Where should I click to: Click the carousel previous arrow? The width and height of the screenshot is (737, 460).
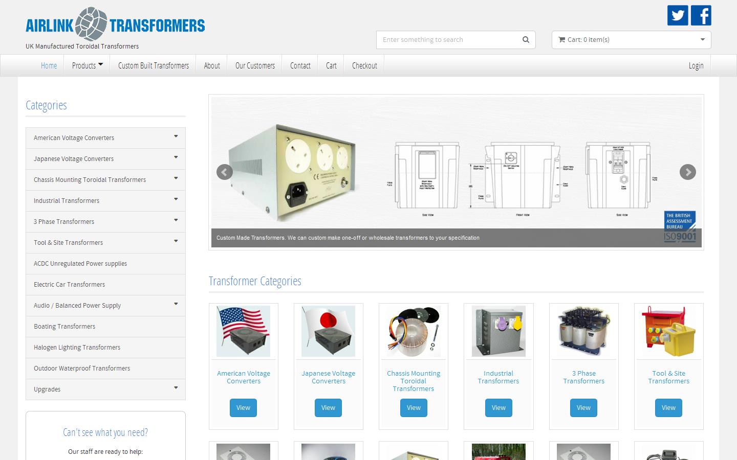pos(224,172)
